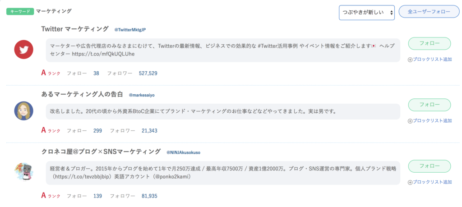Click the あるマーケティング人の告白 account name
Viewport: 462px width, 207px height.
click(82, 94)
